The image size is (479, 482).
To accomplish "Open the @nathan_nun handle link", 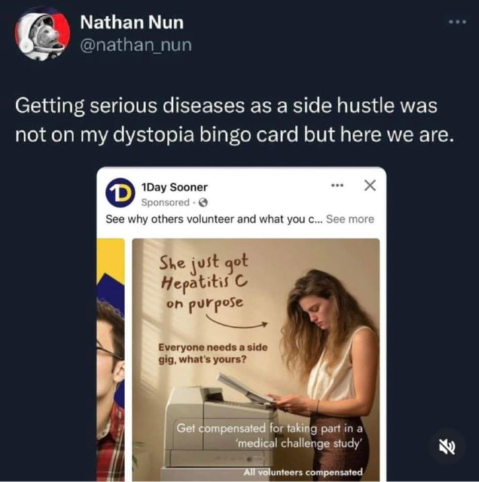I will point(136,45).
